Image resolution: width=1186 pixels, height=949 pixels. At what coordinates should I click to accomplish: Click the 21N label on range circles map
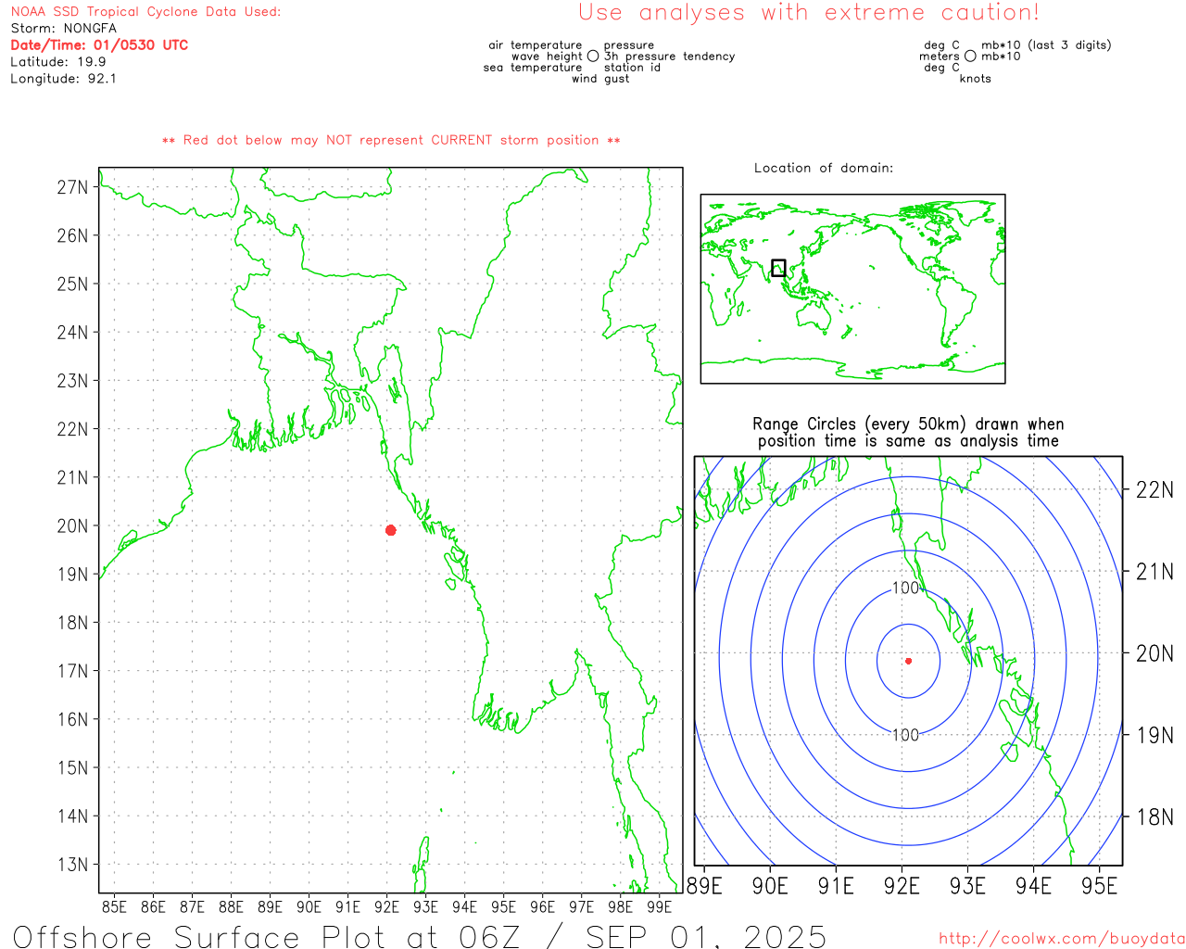1154,572
